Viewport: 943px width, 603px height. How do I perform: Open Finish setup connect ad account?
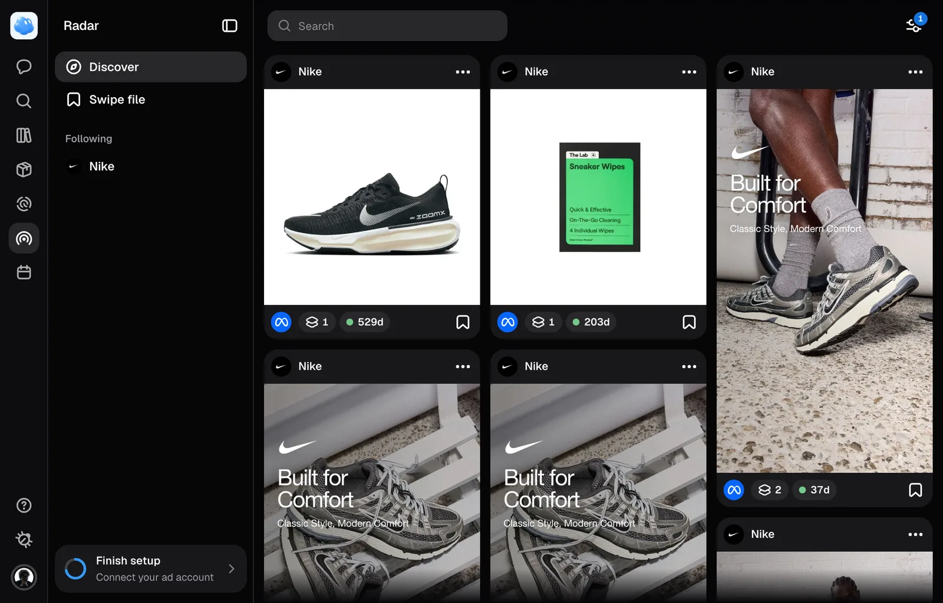151,569
